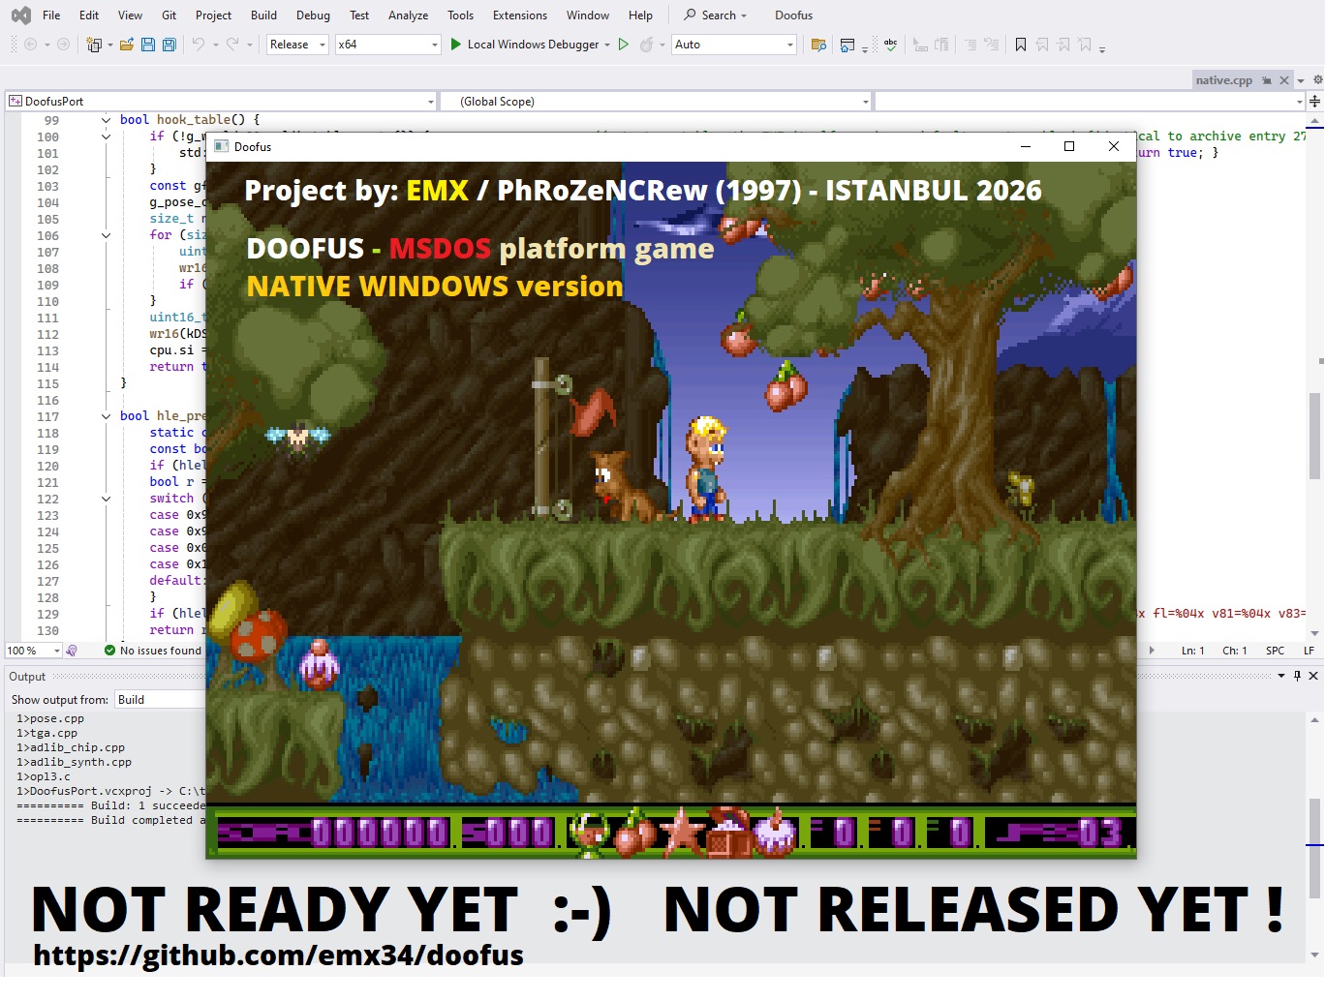Open the Show output from Build dropdown
This screenshot has height=1001, width=1325.
pyautogui.click(x=161, y=700)
